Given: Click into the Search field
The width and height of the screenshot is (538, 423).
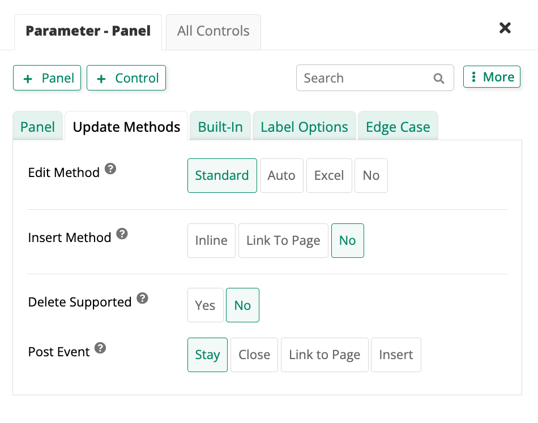Looking at the screenshot, I should point(362,78).
